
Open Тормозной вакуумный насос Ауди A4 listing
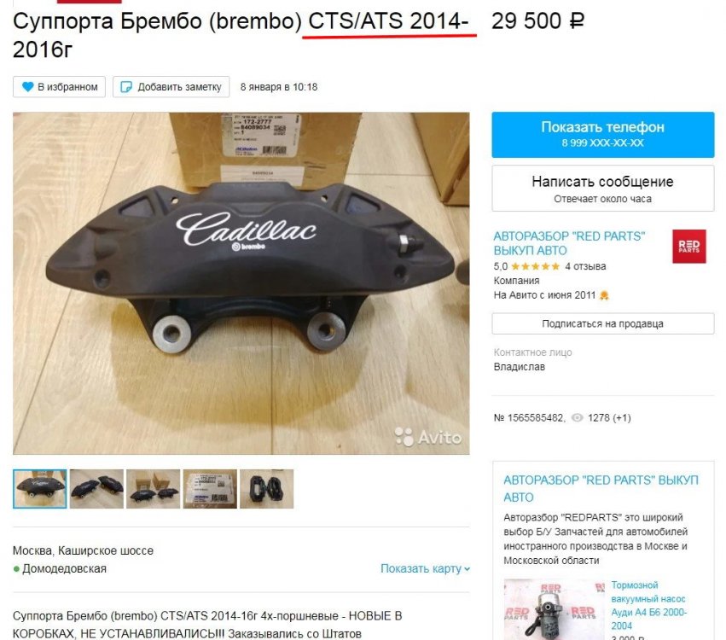648,605
